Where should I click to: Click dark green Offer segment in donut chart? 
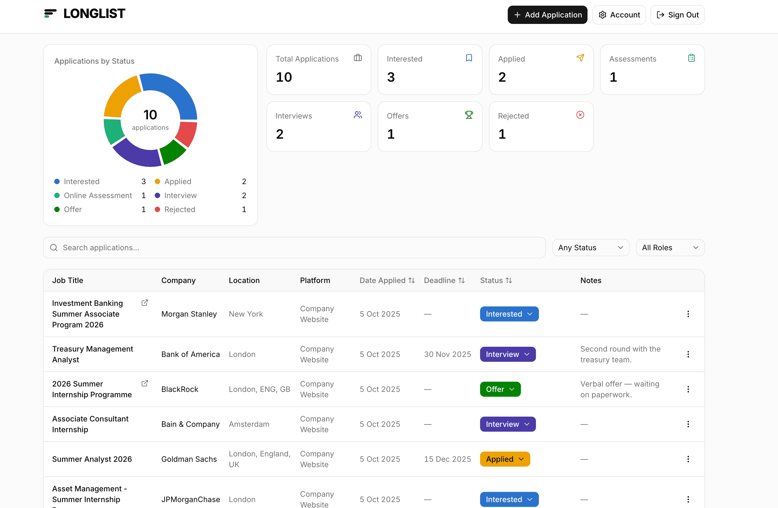(x=172, y=152)
